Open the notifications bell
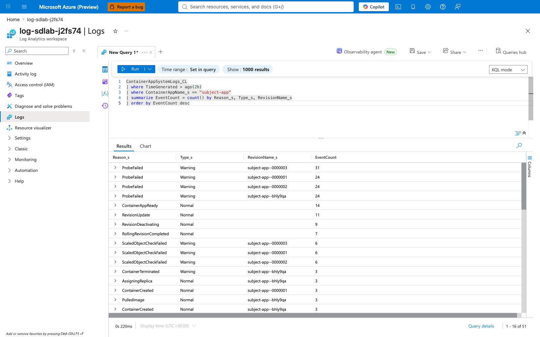The width and height of the screenshot is (540, 337). coord(413,7)
